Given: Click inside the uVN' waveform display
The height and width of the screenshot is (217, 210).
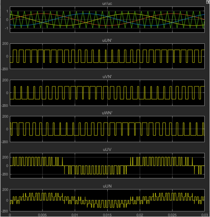Looking at the screenshot, I should click(x=107, y=92).
